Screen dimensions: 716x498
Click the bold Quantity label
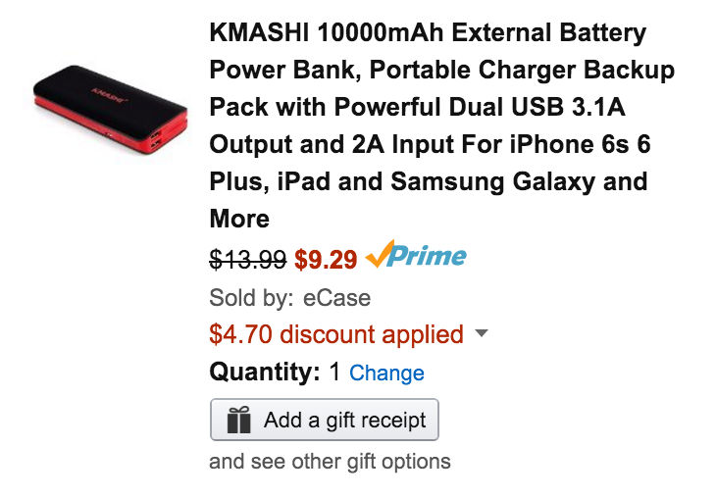pos(265,373)
